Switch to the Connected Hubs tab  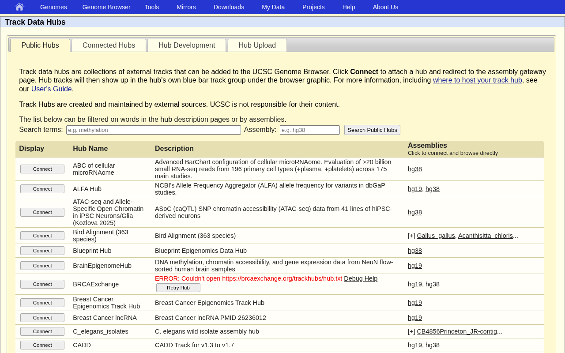109,45
